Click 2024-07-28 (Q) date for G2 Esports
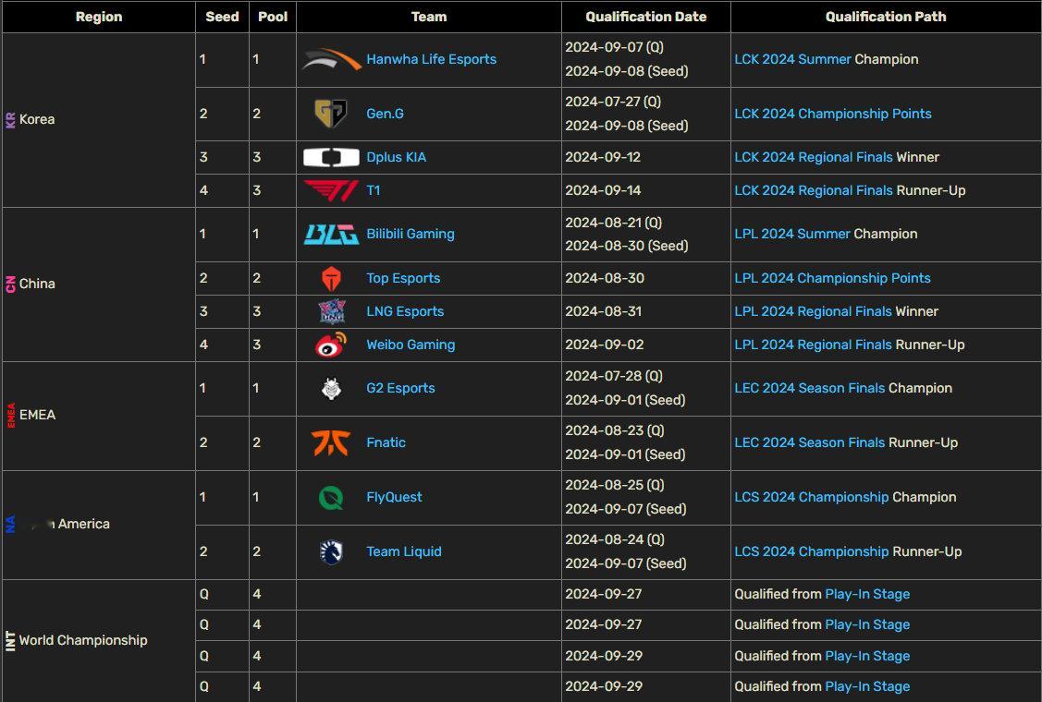The width and height of the screenshot is (1042, 702). click(x=614, y=376)
